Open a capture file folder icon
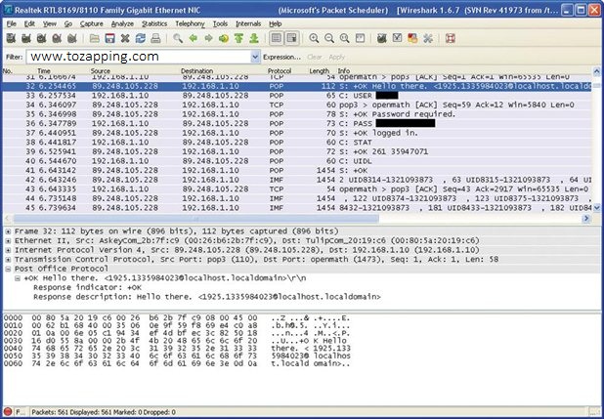 click(95, 38)
